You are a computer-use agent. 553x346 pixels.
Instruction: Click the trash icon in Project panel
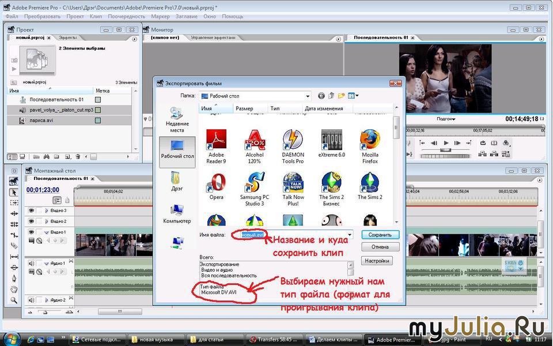click(78, 156)
